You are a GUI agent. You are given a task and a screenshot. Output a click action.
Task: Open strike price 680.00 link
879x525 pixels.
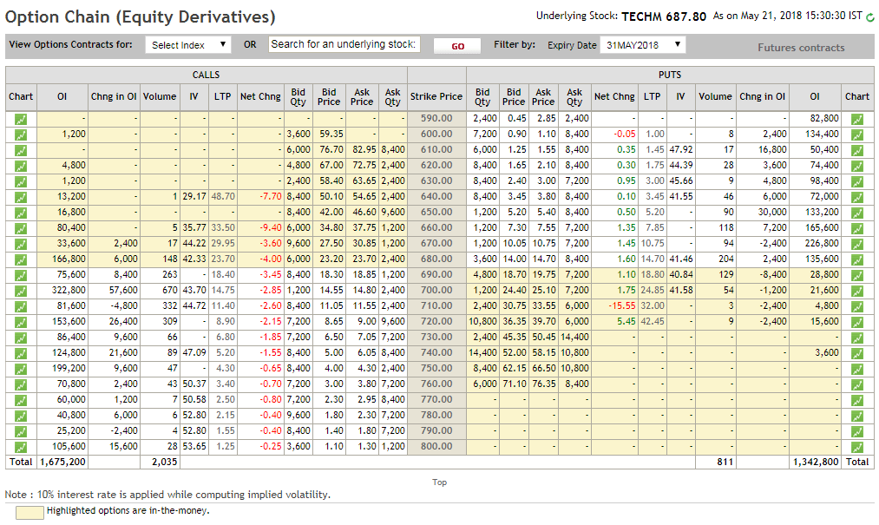(436, 259)
